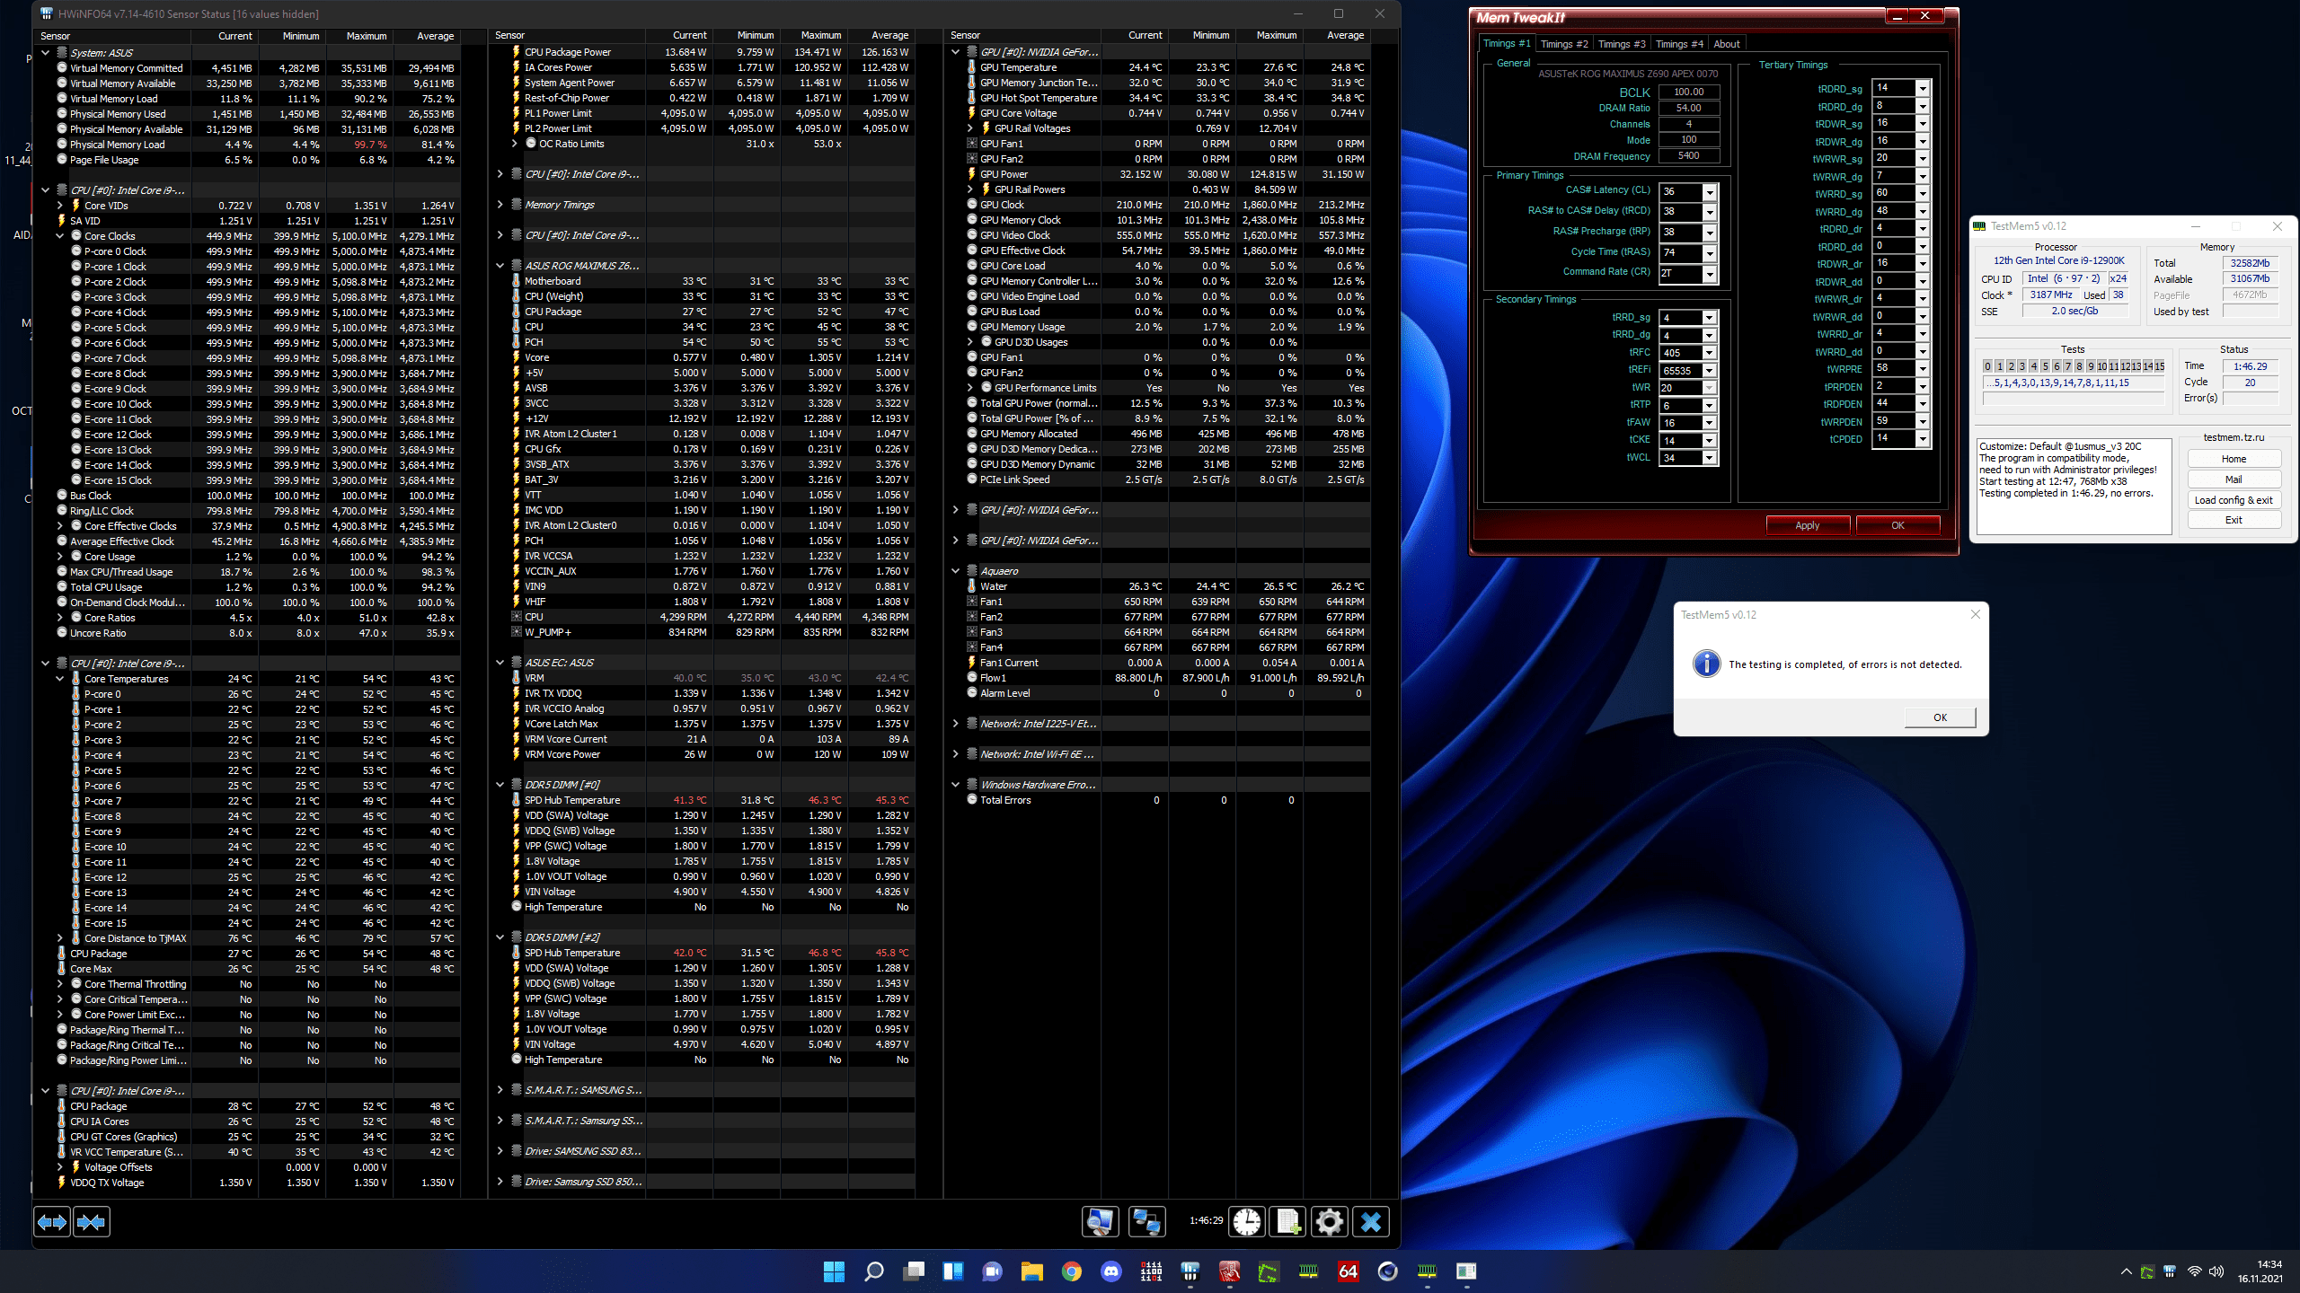
Task: Switch to HWiNFO via its taskbar icon
Action: (x=1190, y=1271)
